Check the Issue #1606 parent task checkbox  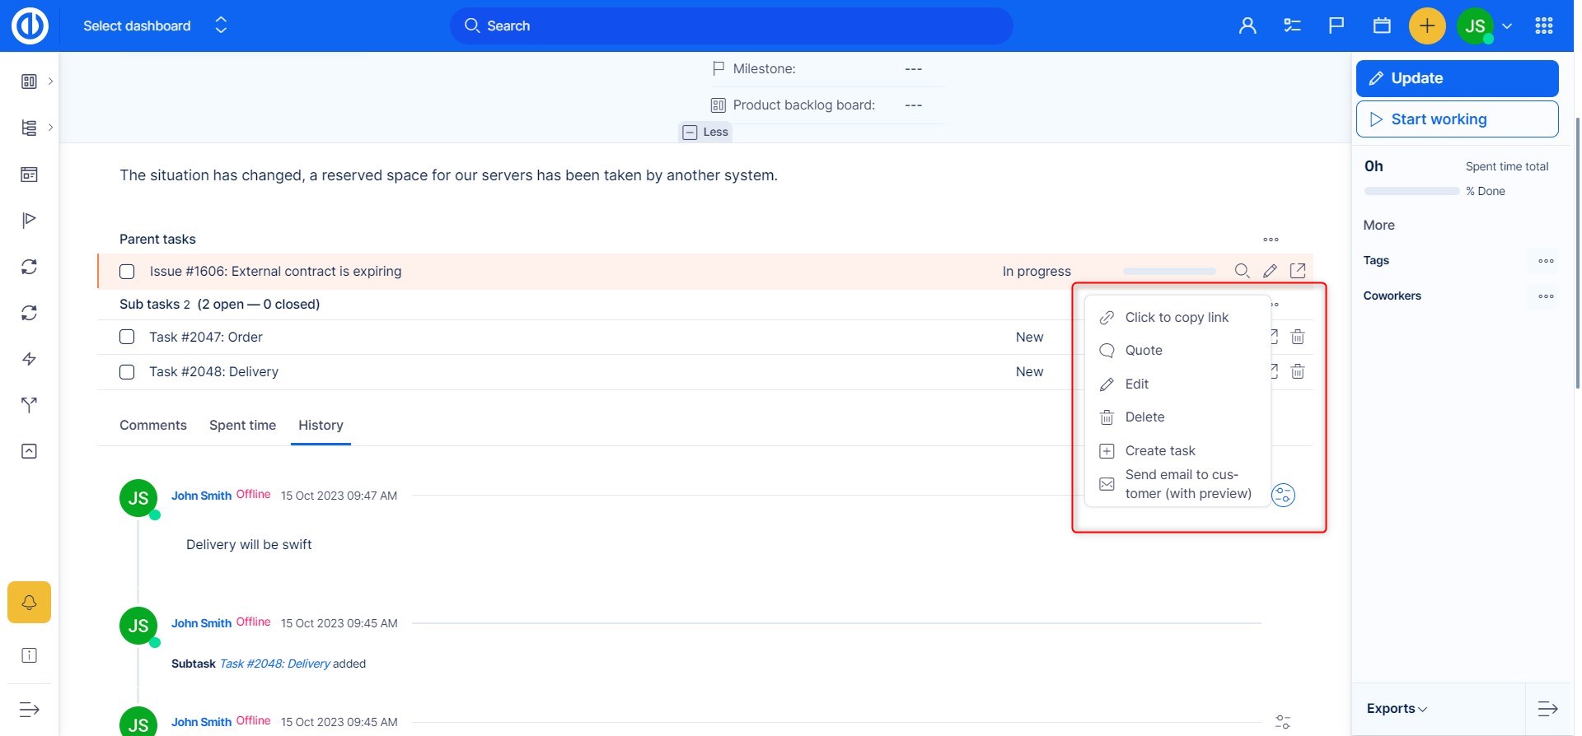(x=127, y=272)
